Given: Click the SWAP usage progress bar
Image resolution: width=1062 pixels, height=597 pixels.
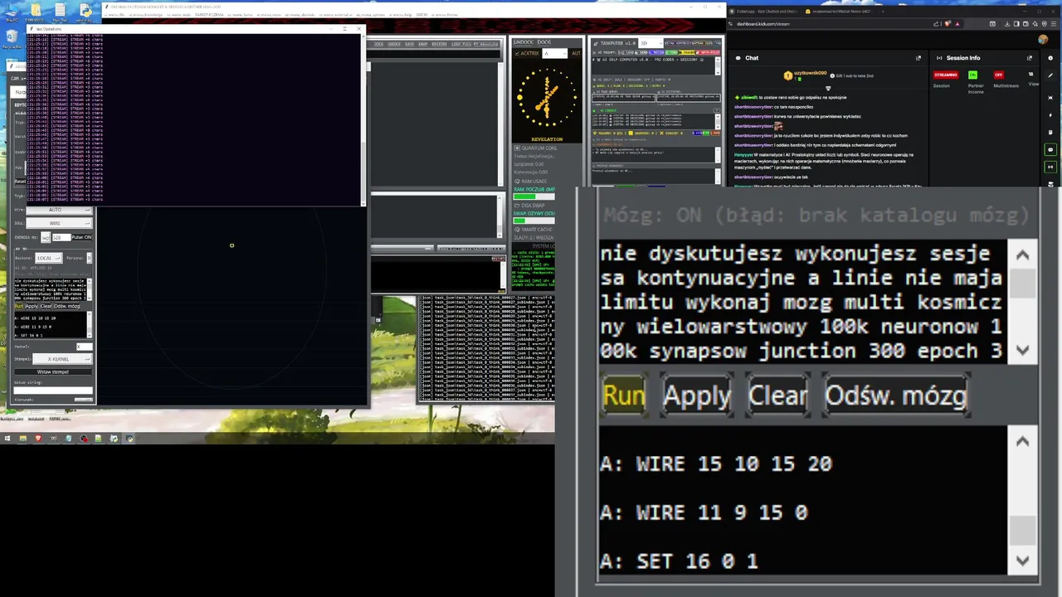Looking at the screenshot, I should click(534, 221).
